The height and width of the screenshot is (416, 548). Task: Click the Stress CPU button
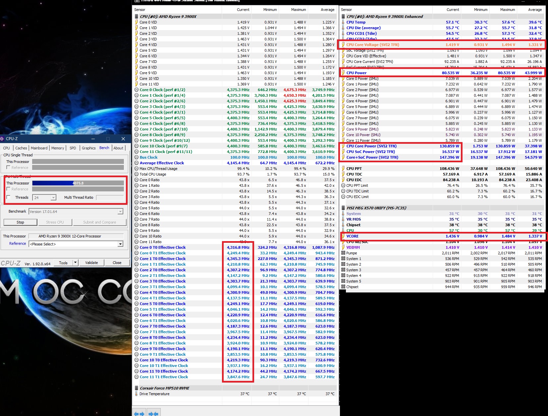[55, 222]
